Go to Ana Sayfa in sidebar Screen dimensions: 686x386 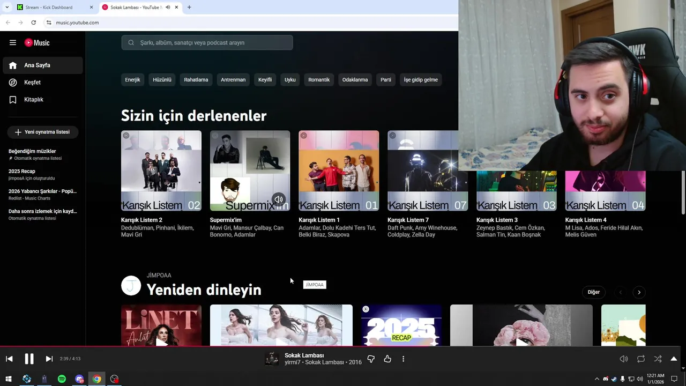click(x=42, y=65)
